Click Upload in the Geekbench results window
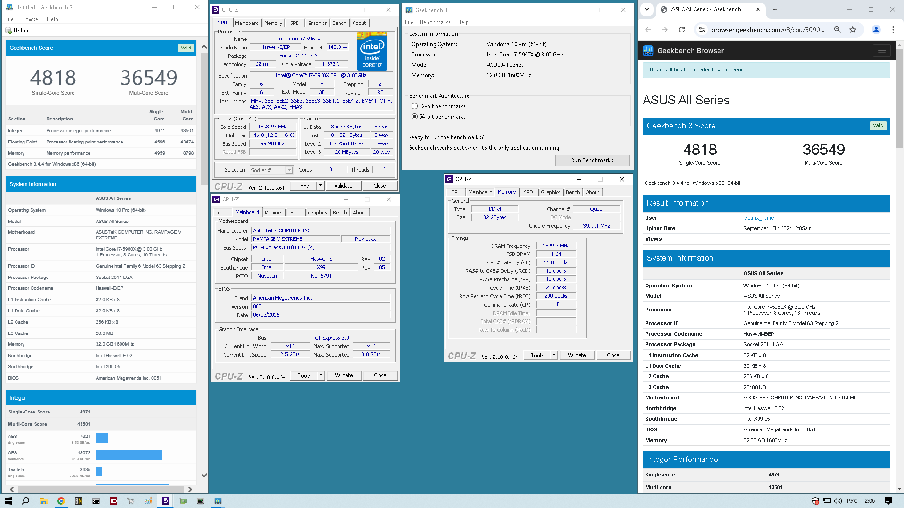This screenshot has height=508, width=904. point(19,31)
